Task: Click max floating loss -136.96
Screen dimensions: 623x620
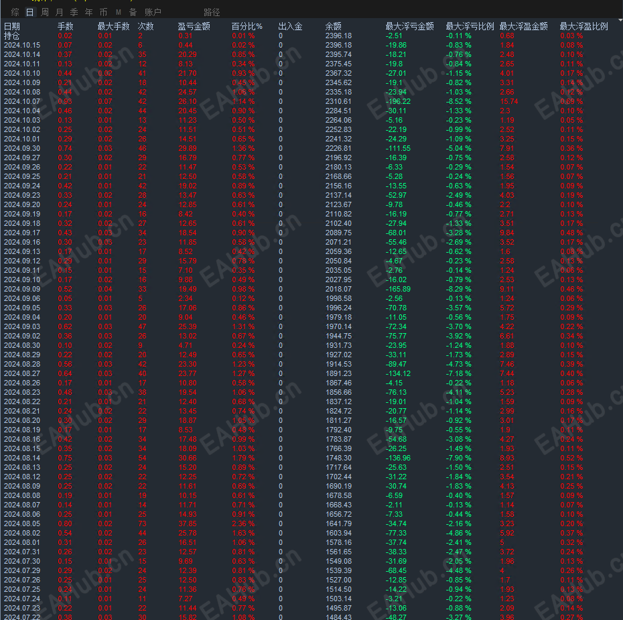Action: (398, 458)
